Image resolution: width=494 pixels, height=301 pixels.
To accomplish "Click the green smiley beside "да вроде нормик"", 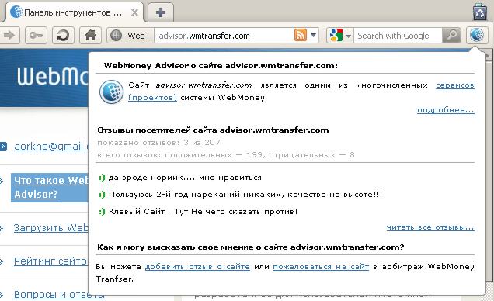I will click(102, 178).
